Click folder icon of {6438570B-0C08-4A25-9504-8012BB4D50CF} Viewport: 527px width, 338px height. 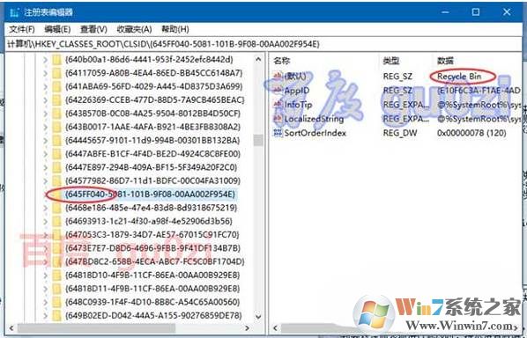(56, 114)
